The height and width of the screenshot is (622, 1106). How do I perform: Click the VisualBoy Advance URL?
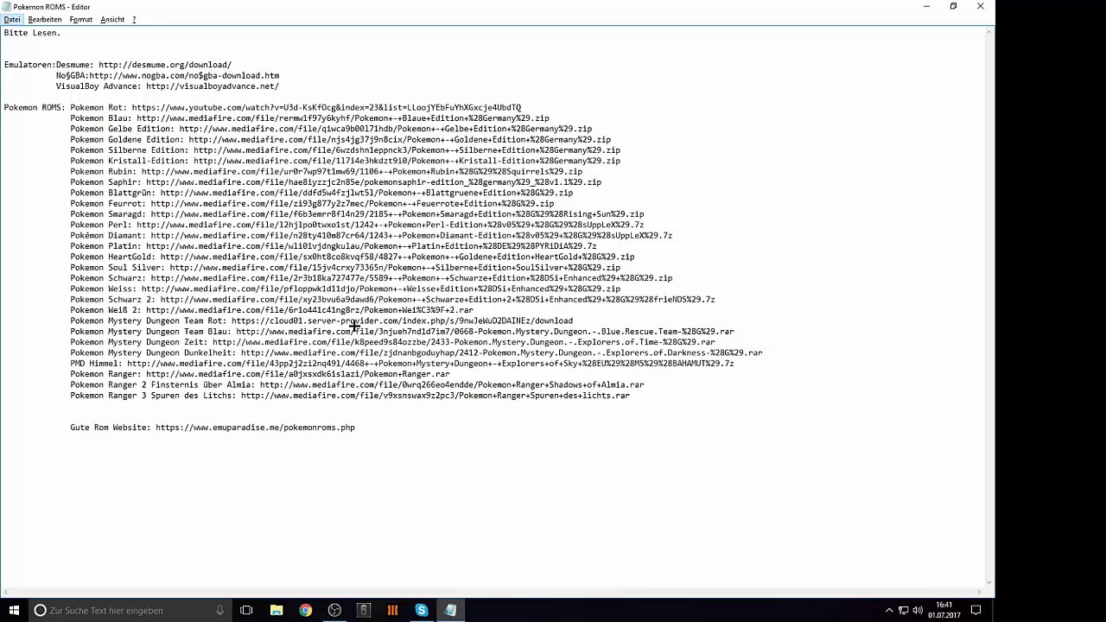[213, 86]
